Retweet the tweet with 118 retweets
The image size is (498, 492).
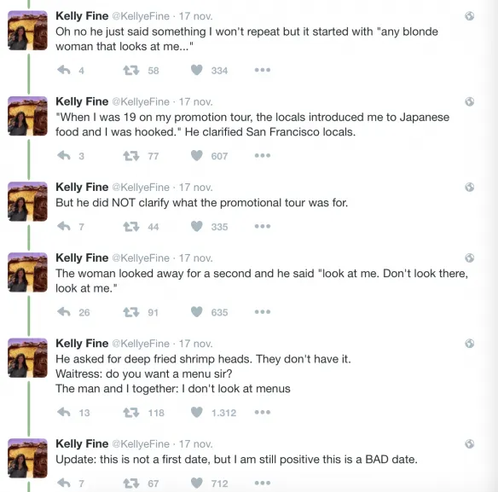pyautogui.click(x=131, y=413)
